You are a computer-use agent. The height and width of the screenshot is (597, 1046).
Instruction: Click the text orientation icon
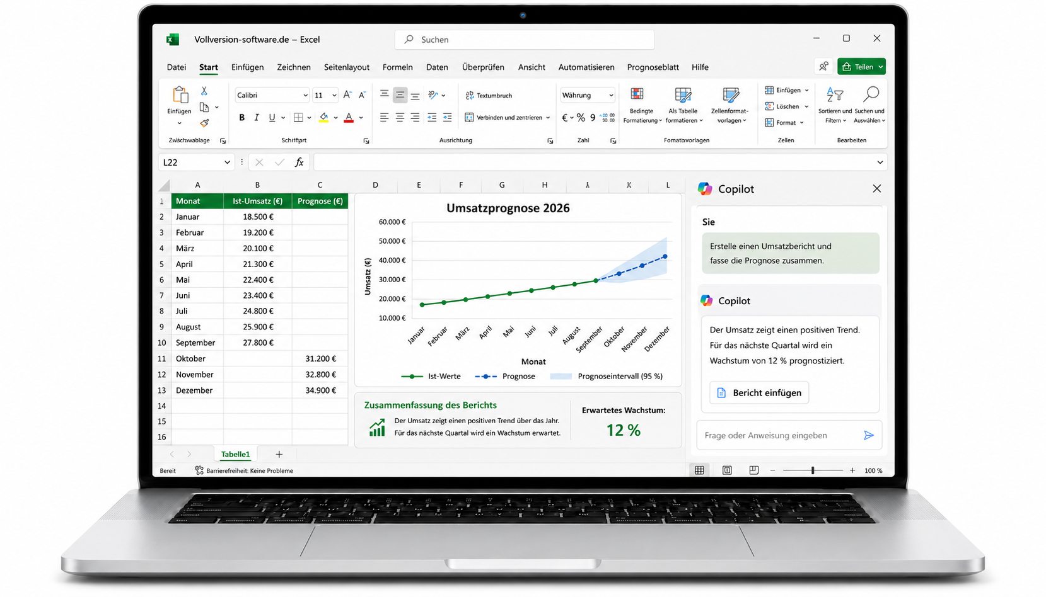(433, 95)
